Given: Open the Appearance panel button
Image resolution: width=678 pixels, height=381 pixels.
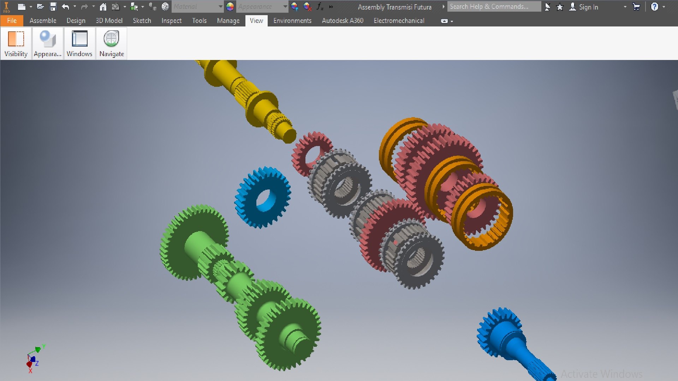Looking at the screenshot, I should pyautogui.click(x=48, y=43).
